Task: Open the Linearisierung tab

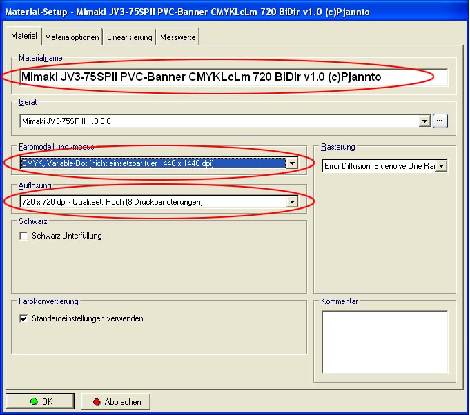Action: tap(129, 37)
